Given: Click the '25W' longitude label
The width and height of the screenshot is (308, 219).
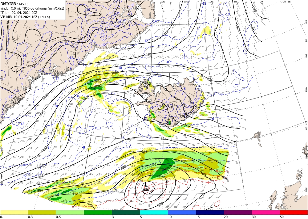Looking at the screenshot, I should pos(139,1).
